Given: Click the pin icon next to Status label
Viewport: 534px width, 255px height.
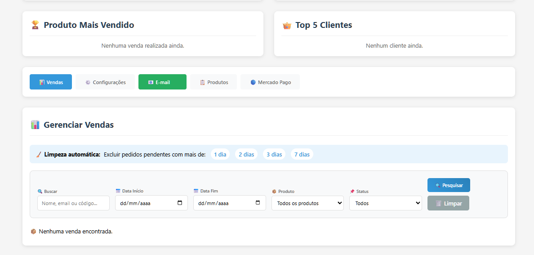Looking at the screenshot, I should pyautogui.click(x=352, y=191).
